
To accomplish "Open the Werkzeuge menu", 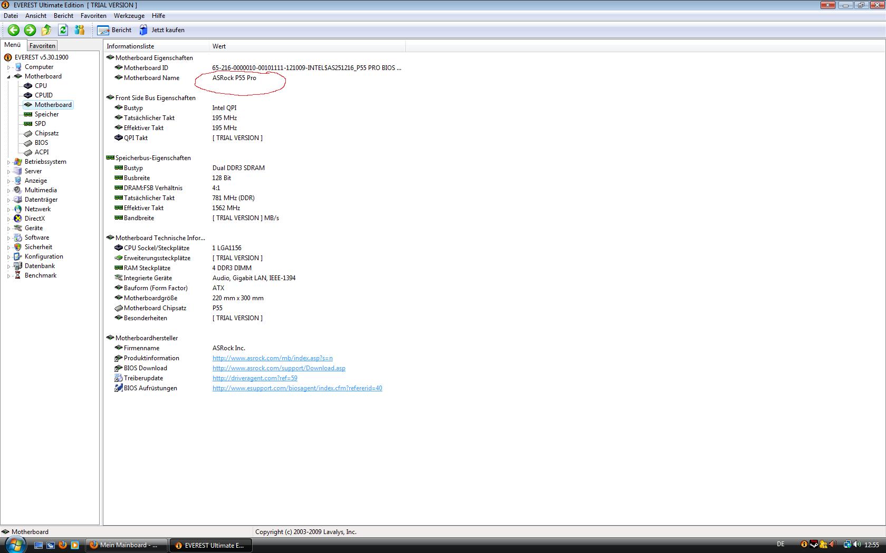I will point(129,16).
